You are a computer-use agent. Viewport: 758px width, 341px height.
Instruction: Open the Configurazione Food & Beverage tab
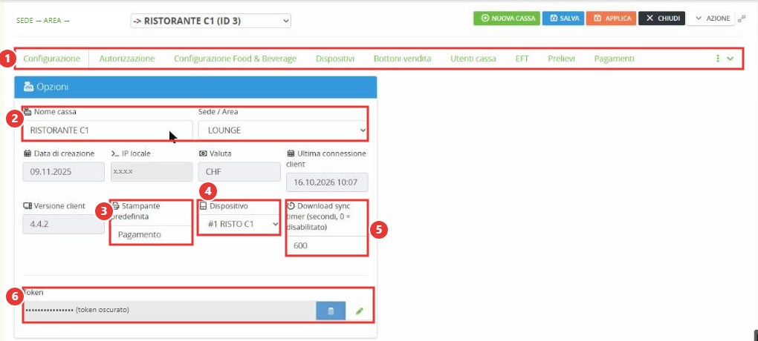(x=235, y=59)
